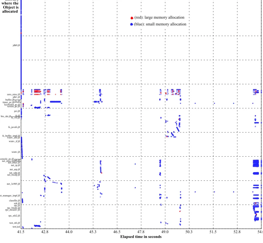Click the fs_javafs.jll library label
This screenshot has height=243, width=263.
(x=14, y=127)
